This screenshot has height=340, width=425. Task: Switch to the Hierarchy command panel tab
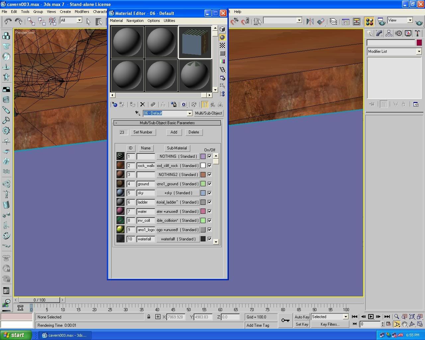click(388, 33)
